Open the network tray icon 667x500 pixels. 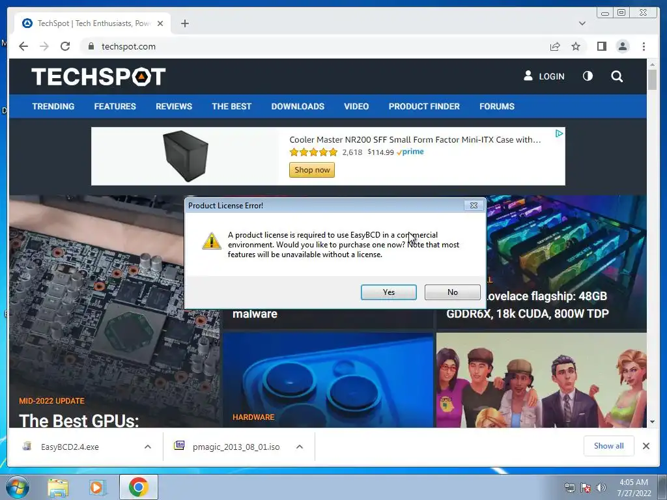click(569, 488)
